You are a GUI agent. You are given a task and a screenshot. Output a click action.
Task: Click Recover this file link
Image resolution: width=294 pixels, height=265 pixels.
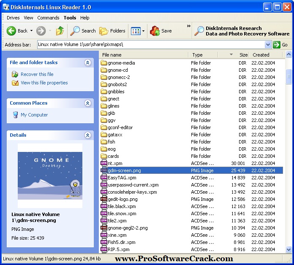click(x=37, y=74)
